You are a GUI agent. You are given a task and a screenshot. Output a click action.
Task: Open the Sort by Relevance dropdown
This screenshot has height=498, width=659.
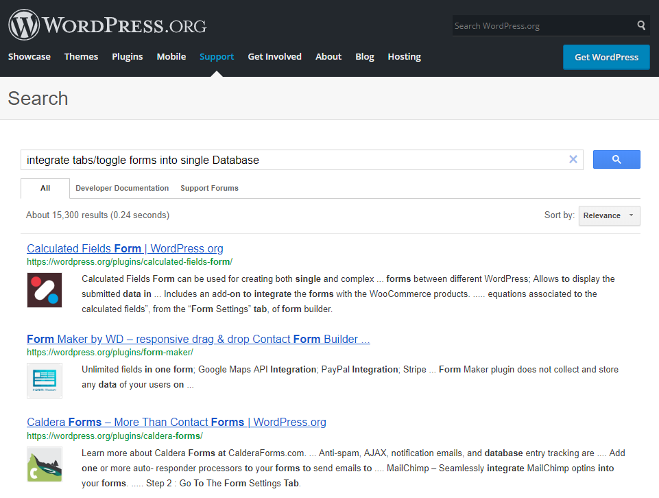(x=609, y=215)
